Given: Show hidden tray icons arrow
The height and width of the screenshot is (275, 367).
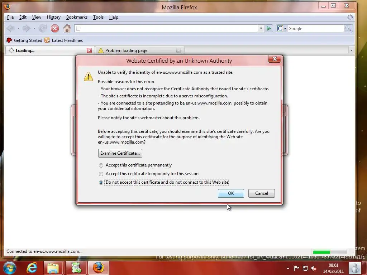Looking at the screenshot, I should (288, 268).
